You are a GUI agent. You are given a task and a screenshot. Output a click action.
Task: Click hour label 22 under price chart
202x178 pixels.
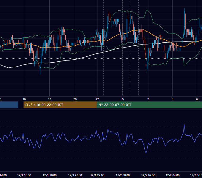click(x=97, y=99)
